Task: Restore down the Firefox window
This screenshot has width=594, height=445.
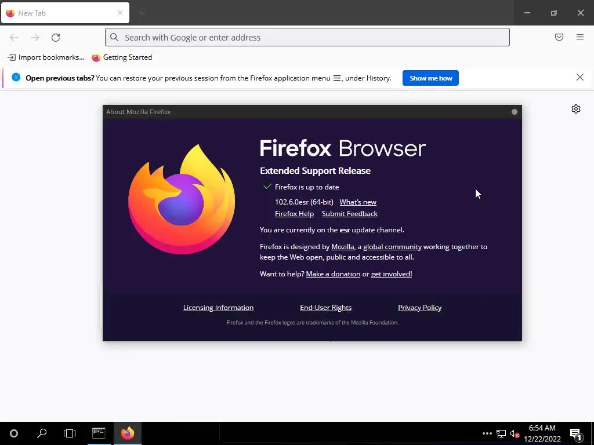Action: 554,13
